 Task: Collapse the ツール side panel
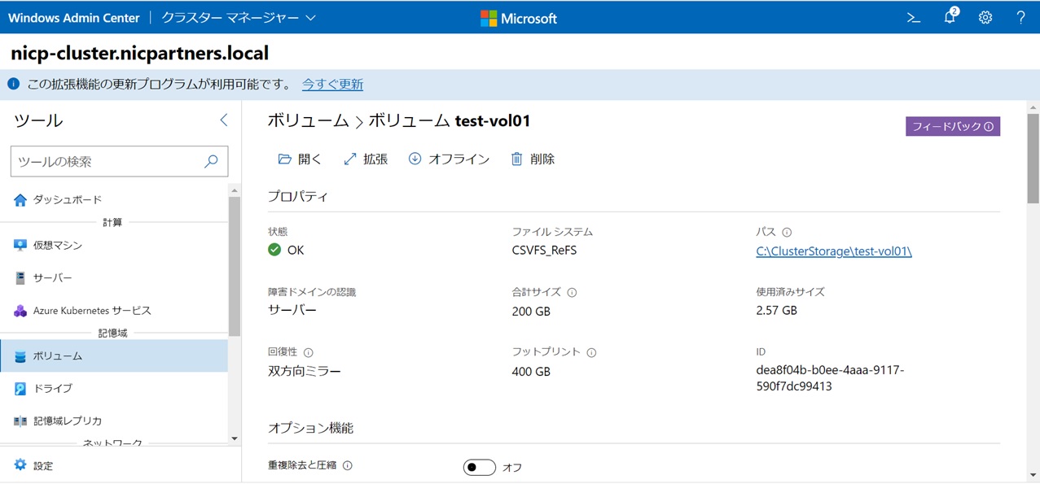[x=224, y=120]
